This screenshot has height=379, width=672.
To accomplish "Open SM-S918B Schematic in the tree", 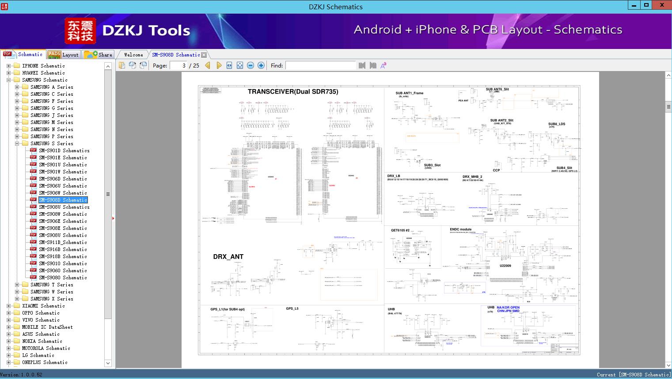I will point(63,256).
